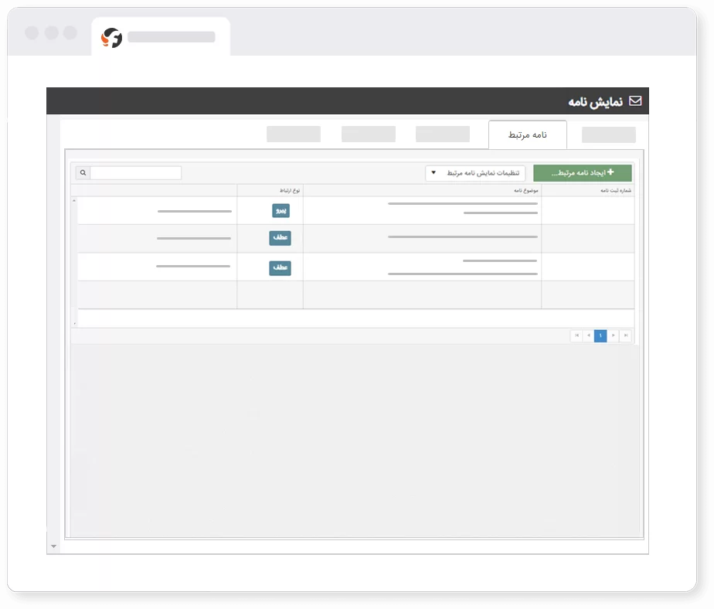The image size is (714, 609).
Task: Click the search magnifier icon in the grid toolbar
Action: [83, 173]
